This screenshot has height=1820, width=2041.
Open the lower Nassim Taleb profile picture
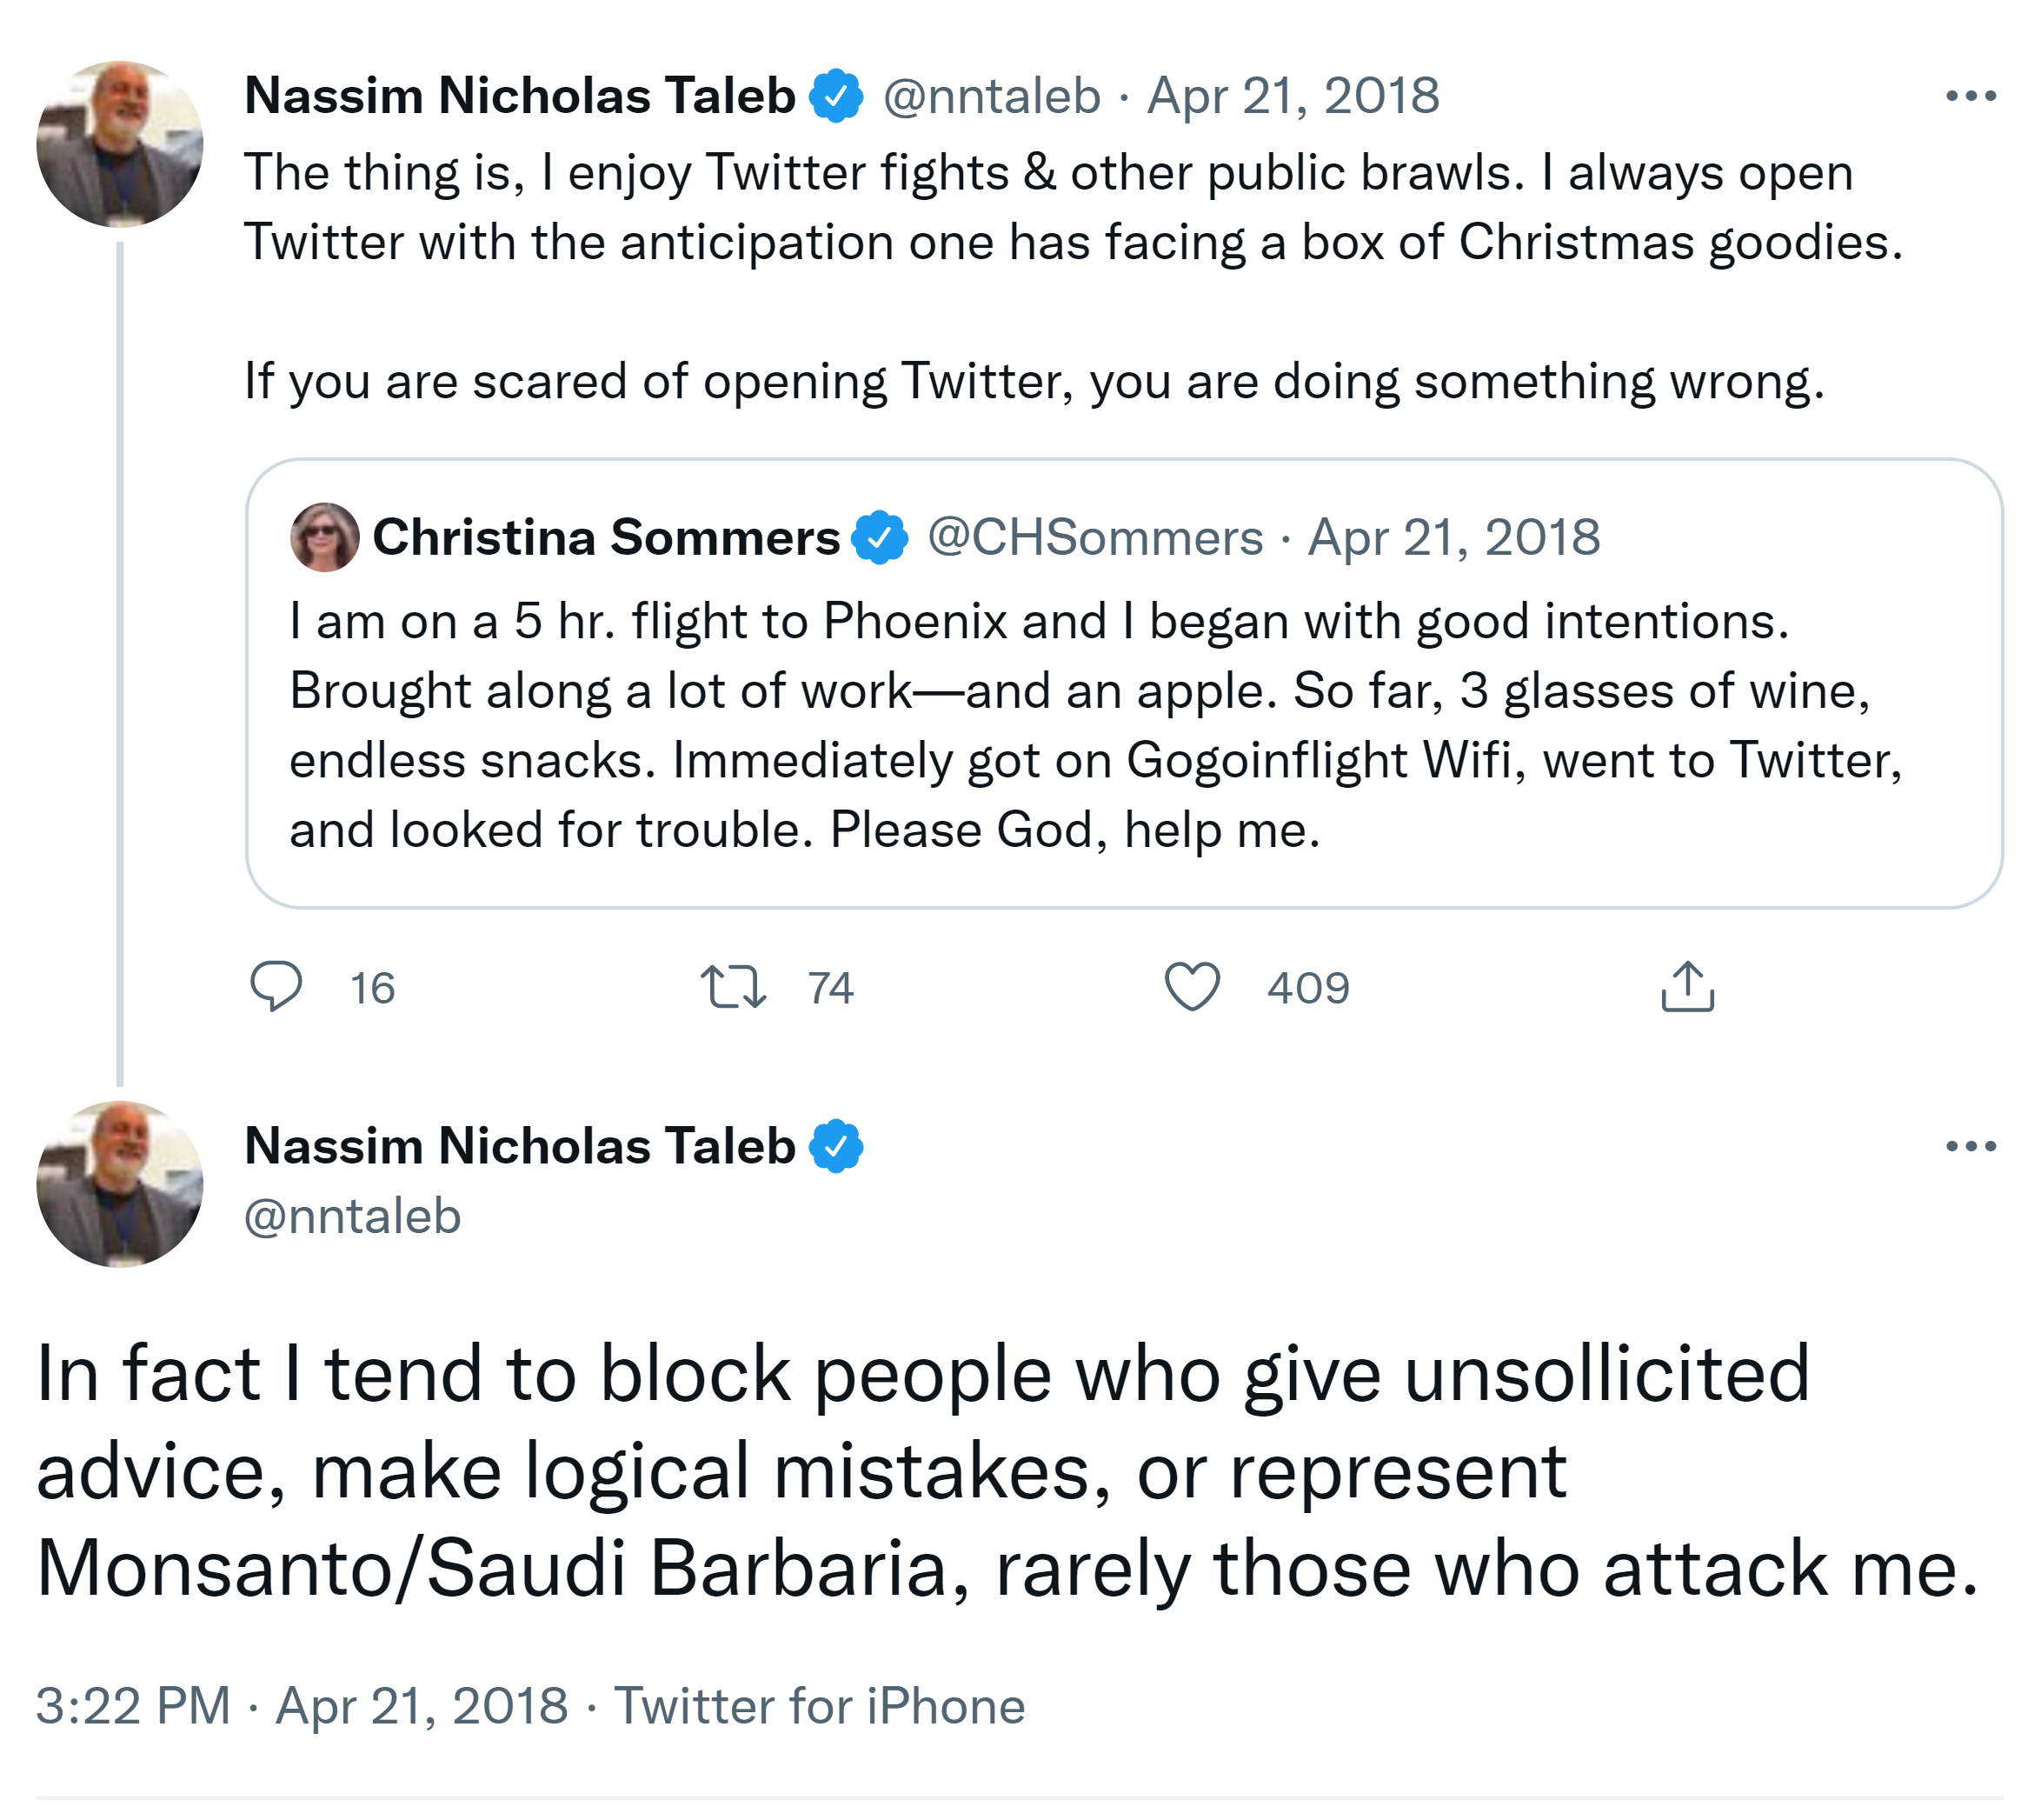(120, 1184)
